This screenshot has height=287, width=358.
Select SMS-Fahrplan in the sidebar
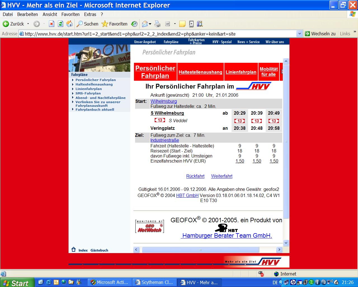pyautogui.click(x=88, y=93)
